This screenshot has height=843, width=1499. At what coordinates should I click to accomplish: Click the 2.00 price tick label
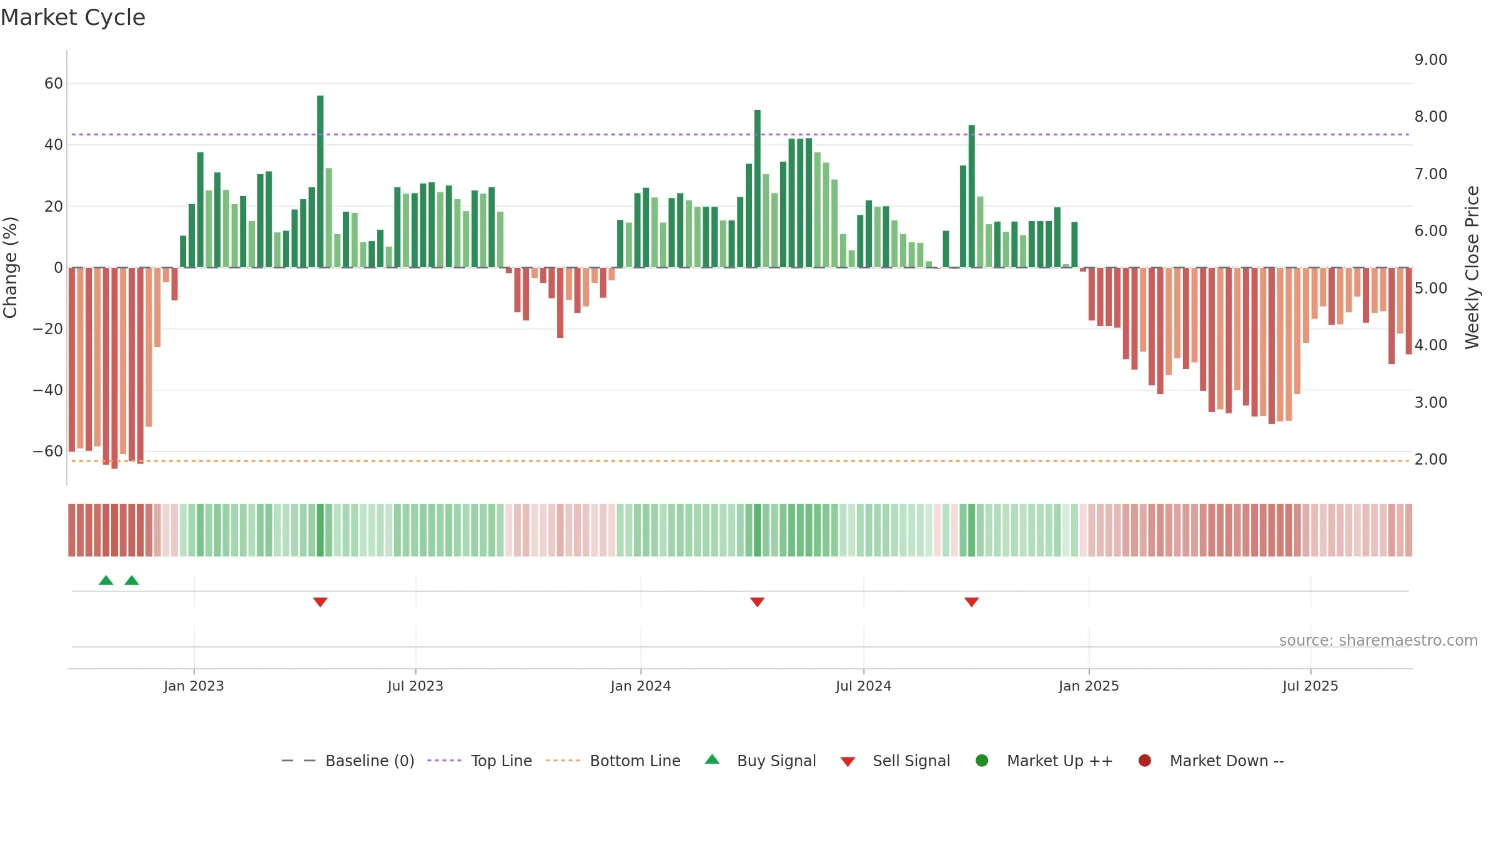1431,459
